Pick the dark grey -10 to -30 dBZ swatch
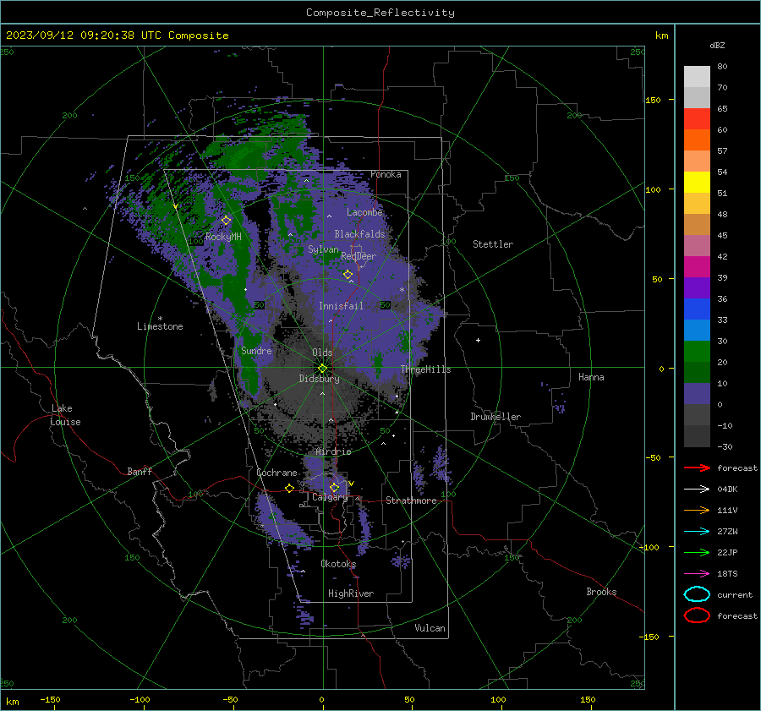 pyautogui.click(x=697, y=436)
